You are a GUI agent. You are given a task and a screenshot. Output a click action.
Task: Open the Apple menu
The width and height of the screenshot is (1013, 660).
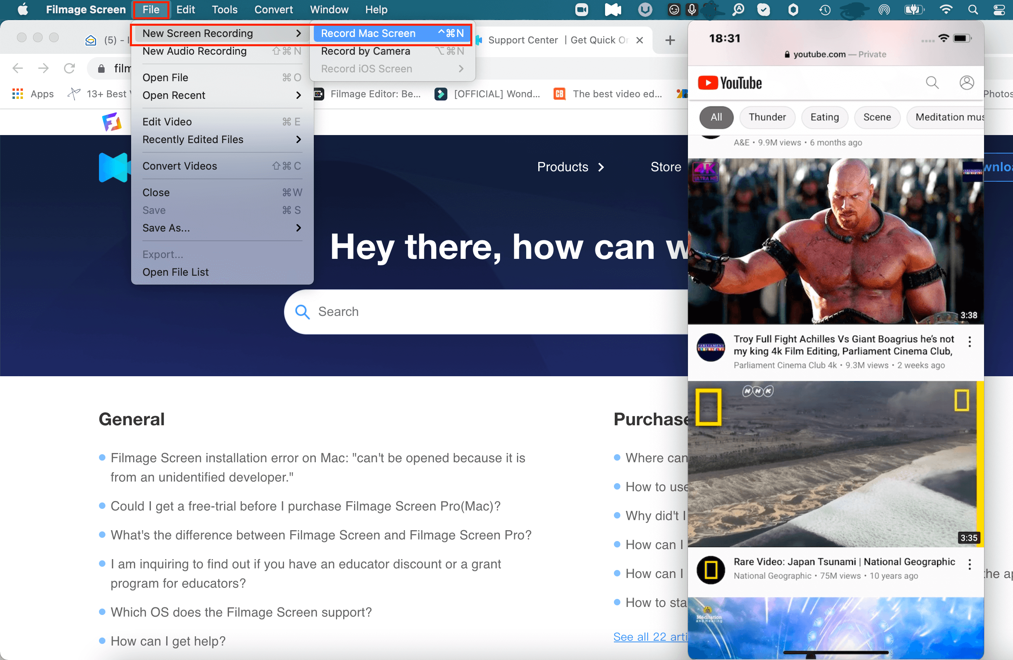click(x=23, y=9)
